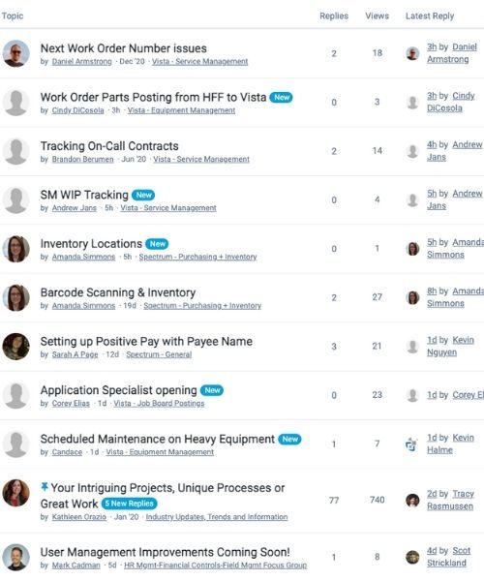Click Mark Cadman's avatar photo
The height and width of the screenshot is (581, 484).
(x=15, y=558)
